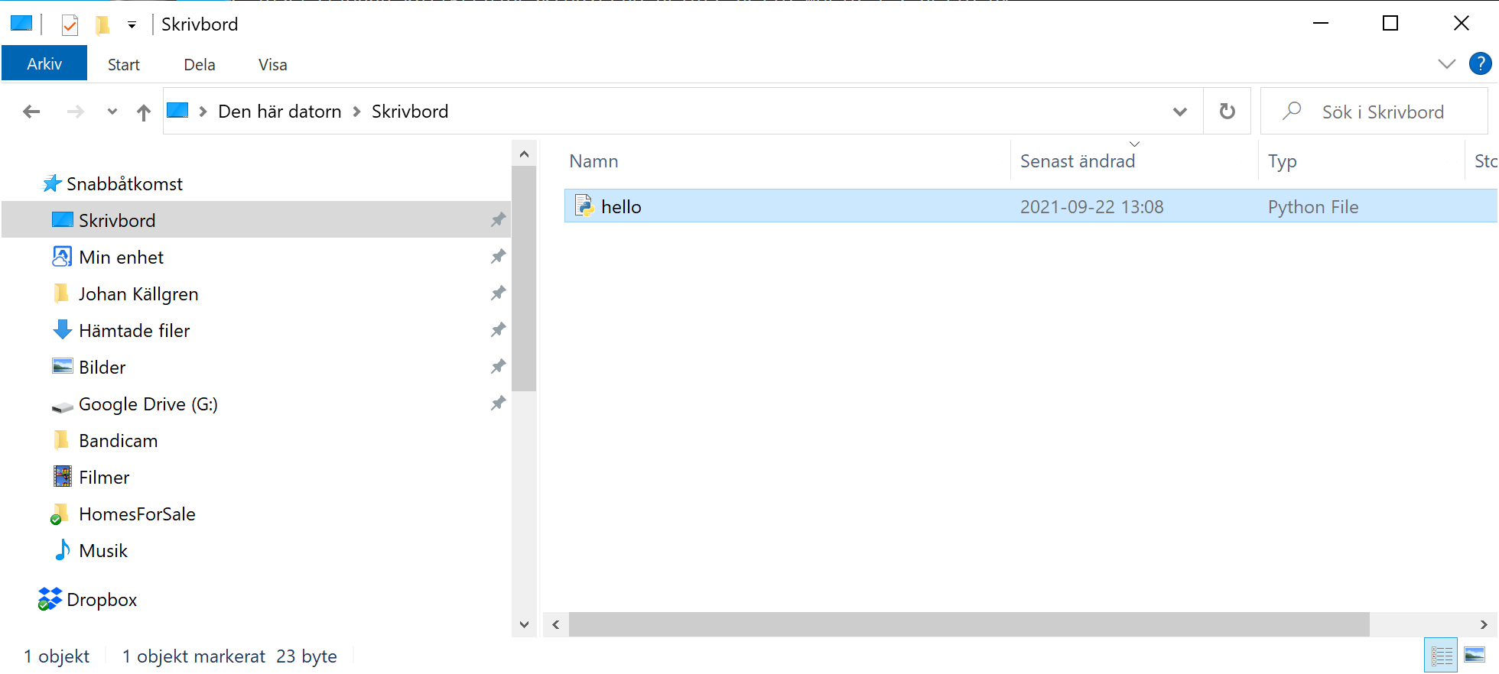
Task: Click the New Folder icon in title bar
Action: point(102,25)
